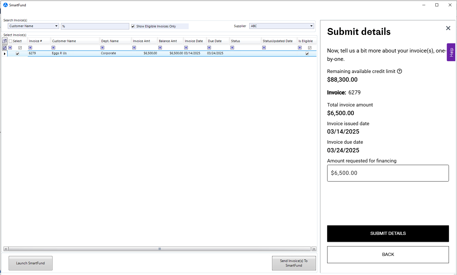Viewport: 457px width, 275px height.
Task: Select the 03/24/2025 due date cell
Action: (x=218, y=53)
